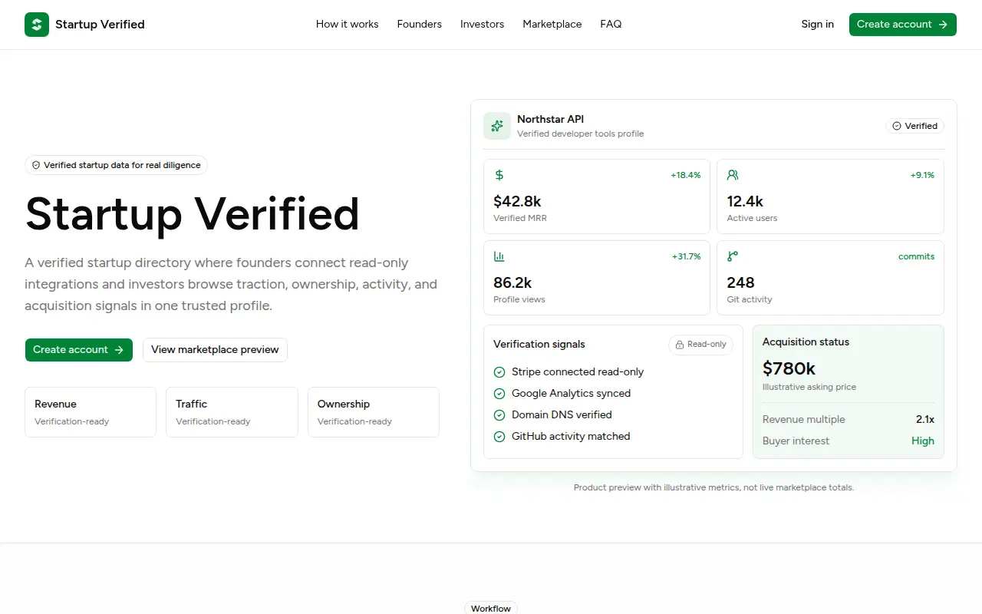Click the High Buyer interest value
The image size is (982, 614).
point(923,441)
